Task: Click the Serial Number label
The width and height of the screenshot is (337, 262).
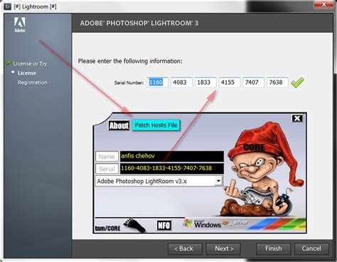Action: 129,83
